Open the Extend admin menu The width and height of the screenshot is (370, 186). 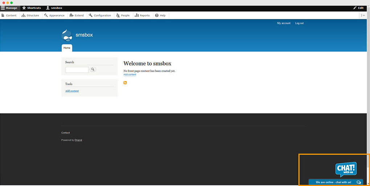pyautogui.click(x=77, y=15)
